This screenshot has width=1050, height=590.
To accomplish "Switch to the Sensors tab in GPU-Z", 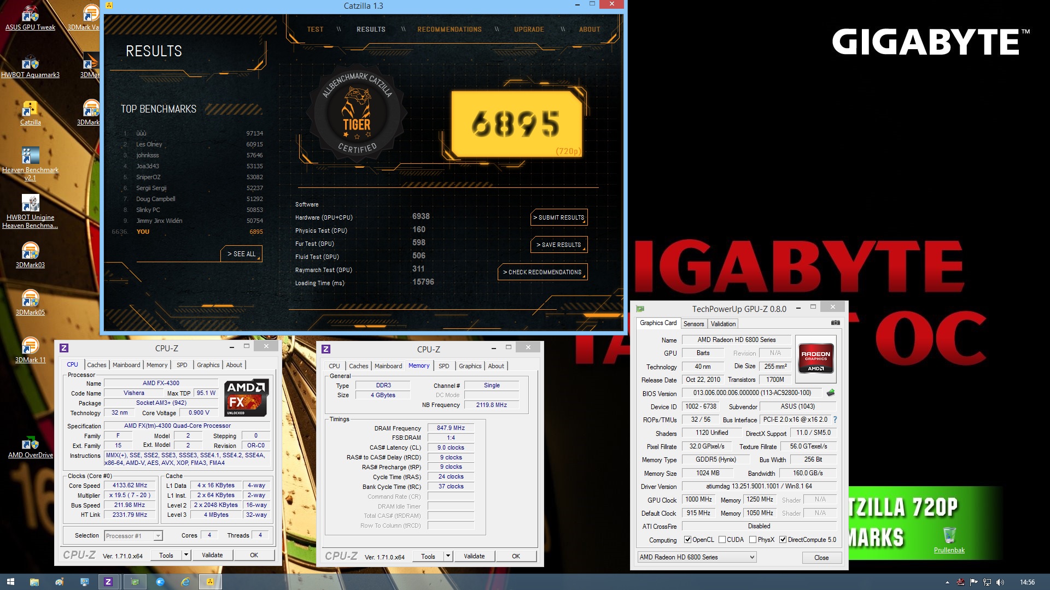I will [x=694, y=324].
